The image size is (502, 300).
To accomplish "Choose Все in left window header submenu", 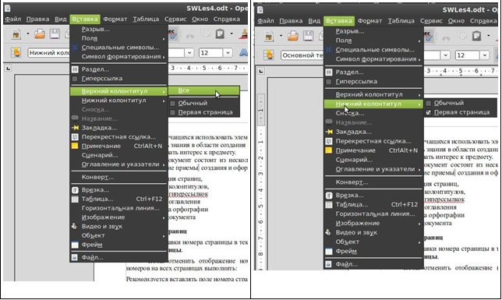I will (204, 90).
